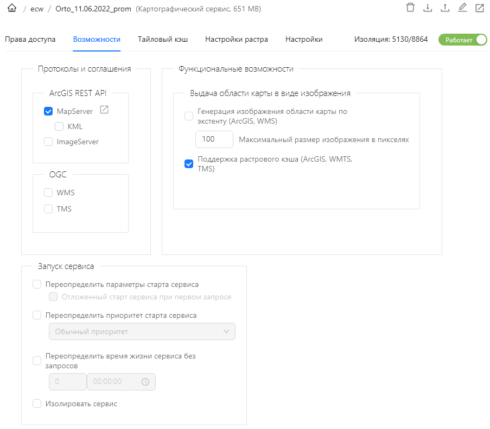Check the Изолировать сервис checkbox
Viewport: 490px width, 429px height.
[37, 404]
